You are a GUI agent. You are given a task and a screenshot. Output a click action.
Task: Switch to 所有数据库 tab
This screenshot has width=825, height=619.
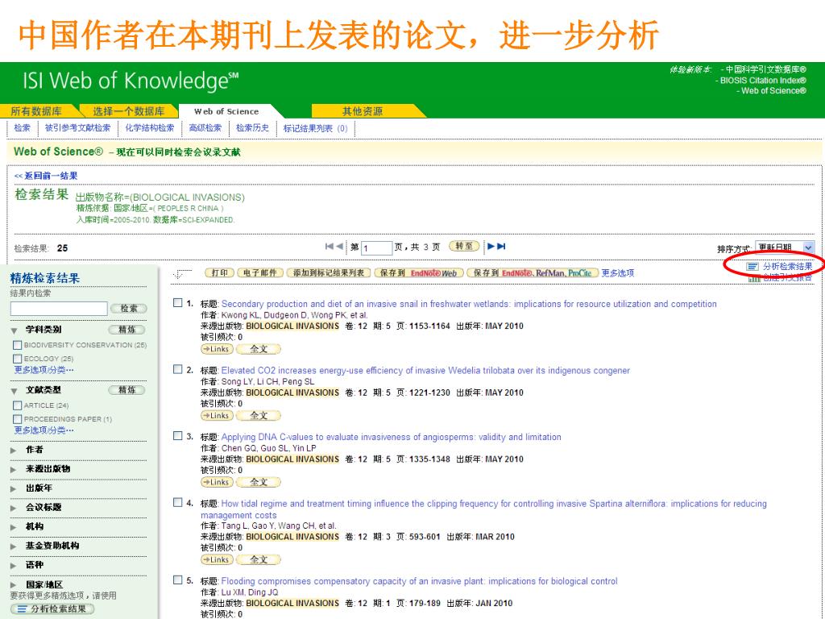coord(36,111)
